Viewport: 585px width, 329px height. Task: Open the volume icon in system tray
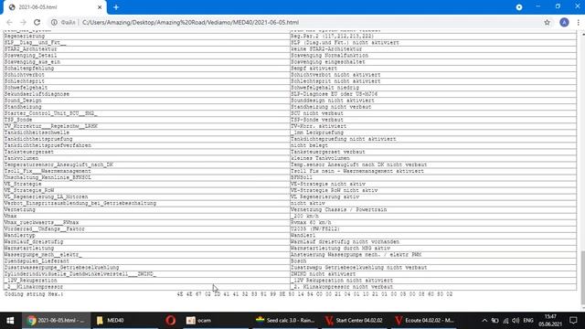(x=516, y=321)
